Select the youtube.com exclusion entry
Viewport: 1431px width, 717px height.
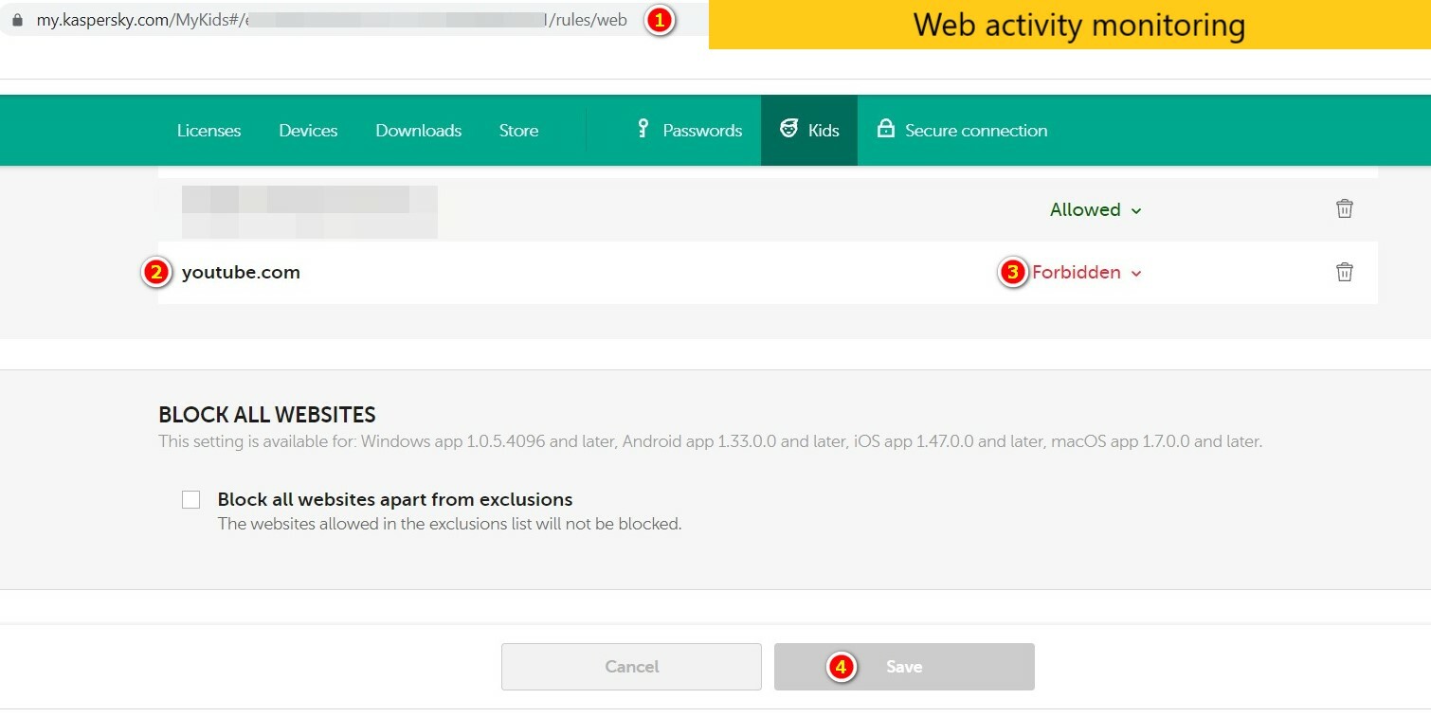(x=241, y=273)
